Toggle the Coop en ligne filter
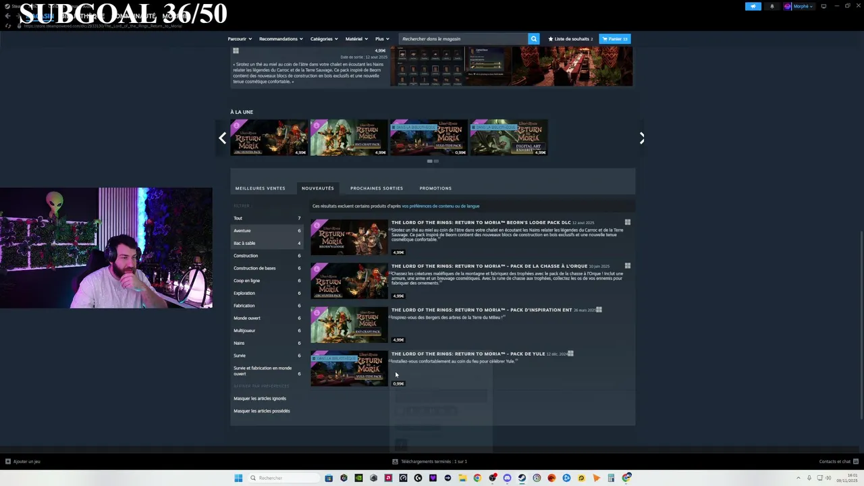 point(267,281)
